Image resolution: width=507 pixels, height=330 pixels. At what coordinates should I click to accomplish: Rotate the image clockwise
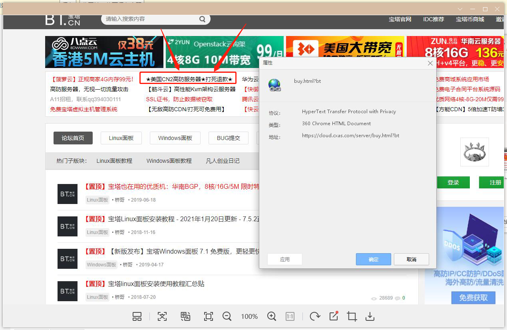(315, 316)
